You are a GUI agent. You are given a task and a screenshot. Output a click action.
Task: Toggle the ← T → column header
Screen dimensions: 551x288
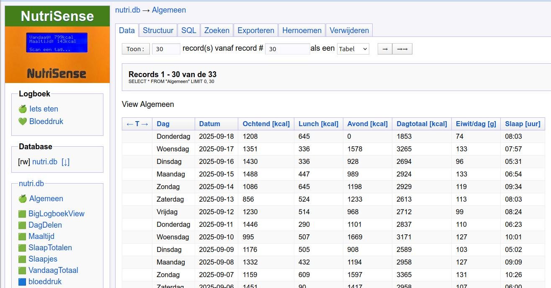click(137, 124)
